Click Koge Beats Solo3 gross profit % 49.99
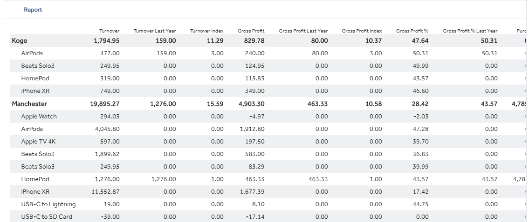529x222 pixels. (x=420, y=65)
